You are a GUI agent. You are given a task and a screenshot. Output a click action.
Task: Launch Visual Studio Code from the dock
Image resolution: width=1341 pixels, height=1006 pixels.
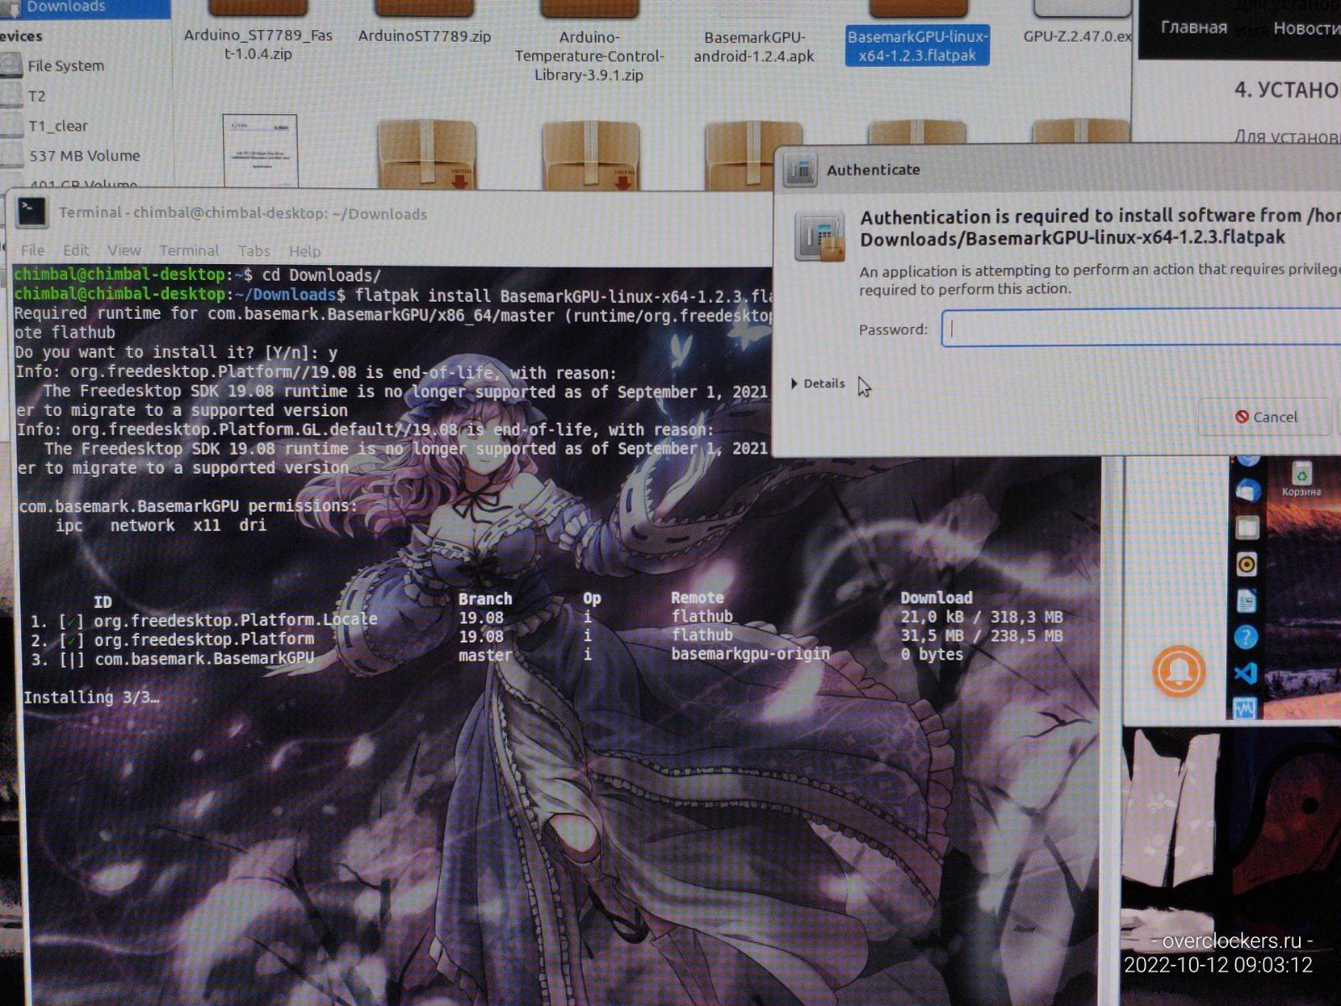(1246, 673)
